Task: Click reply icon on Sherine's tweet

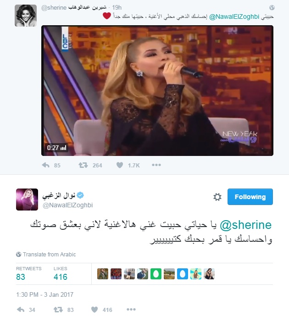Action: coord(45,165)
